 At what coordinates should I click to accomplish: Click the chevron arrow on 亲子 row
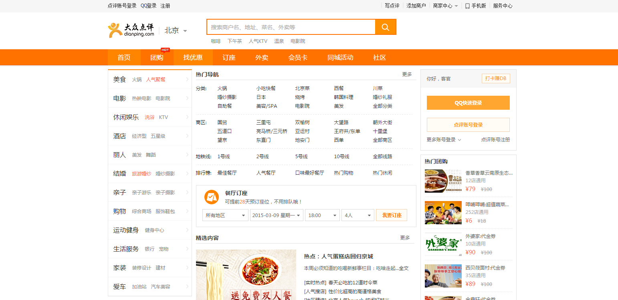point(187,192)
